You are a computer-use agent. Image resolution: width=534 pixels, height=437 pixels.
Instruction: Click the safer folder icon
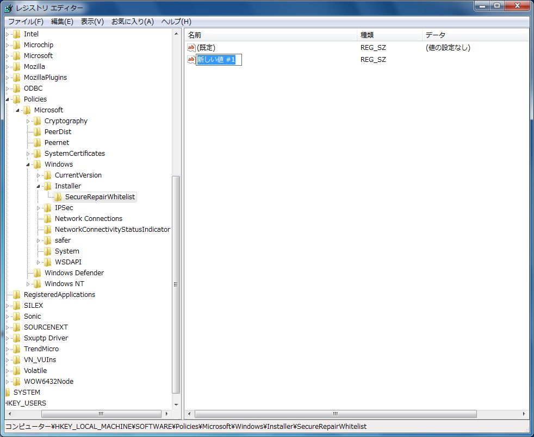[48, 240]
